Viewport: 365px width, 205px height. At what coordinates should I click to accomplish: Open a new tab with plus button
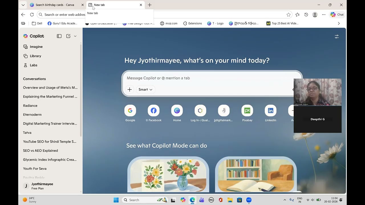coord(149,5)
